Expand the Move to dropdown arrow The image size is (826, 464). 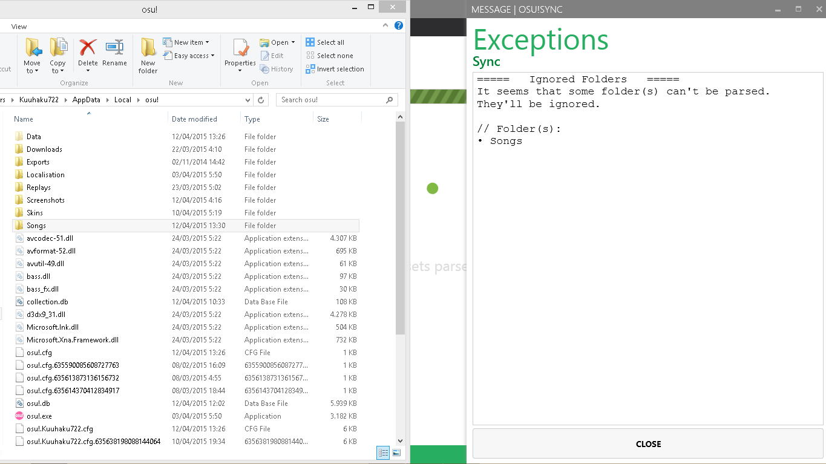[x=36, y=71]
